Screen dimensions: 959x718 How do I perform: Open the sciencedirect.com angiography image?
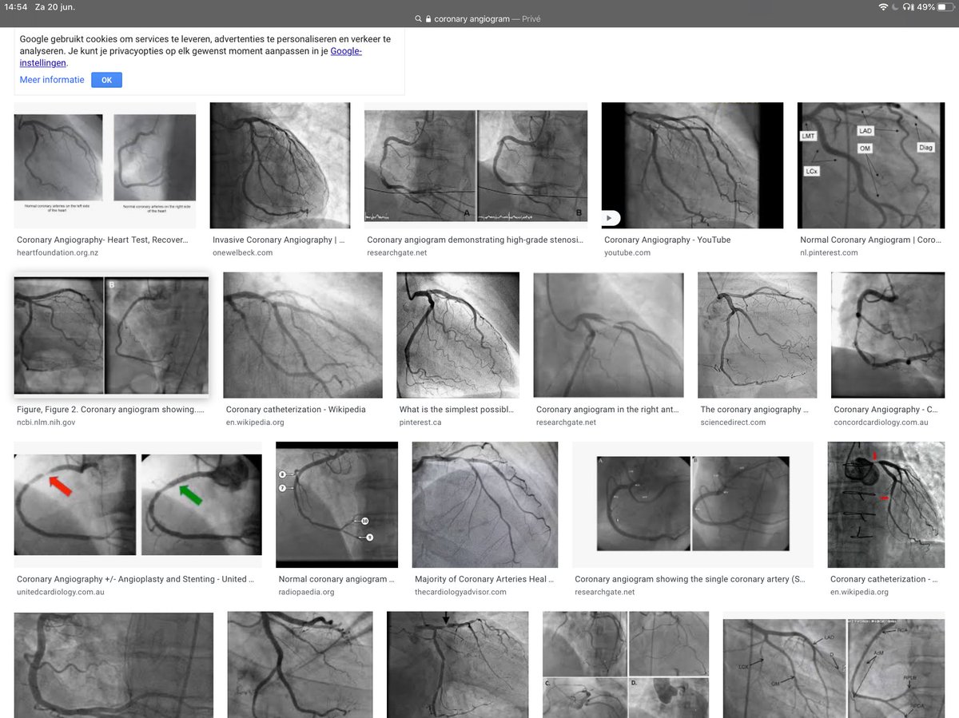click(x=758, y=335)
